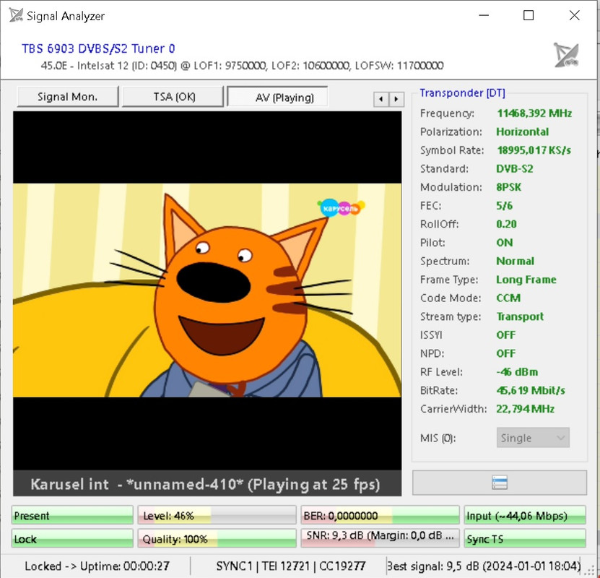The image size is (600, 578).
Task: Click the right tab scroll arrow
Action: (x=396, y=100)
